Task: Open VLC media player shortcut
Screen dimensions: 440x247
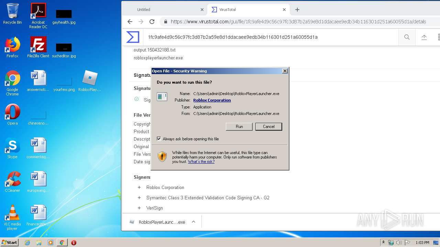Action: [x=12, y=217]
